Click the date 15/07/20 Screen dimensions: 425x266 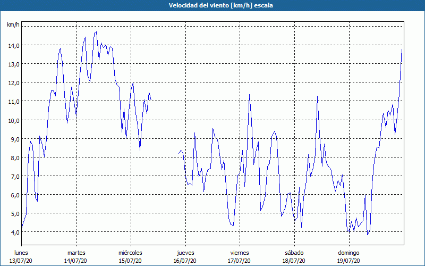point(130,261)
